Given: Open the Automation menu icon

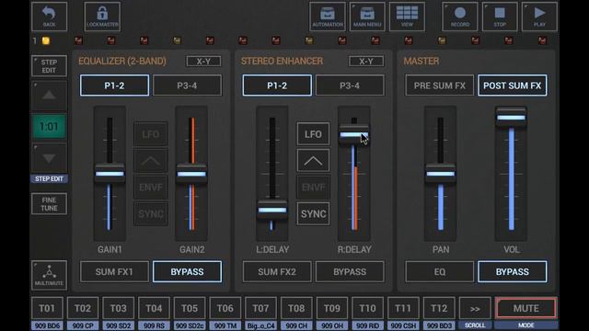Looking at the screenshot, I should pyautogui.click(x=328, y=17).
